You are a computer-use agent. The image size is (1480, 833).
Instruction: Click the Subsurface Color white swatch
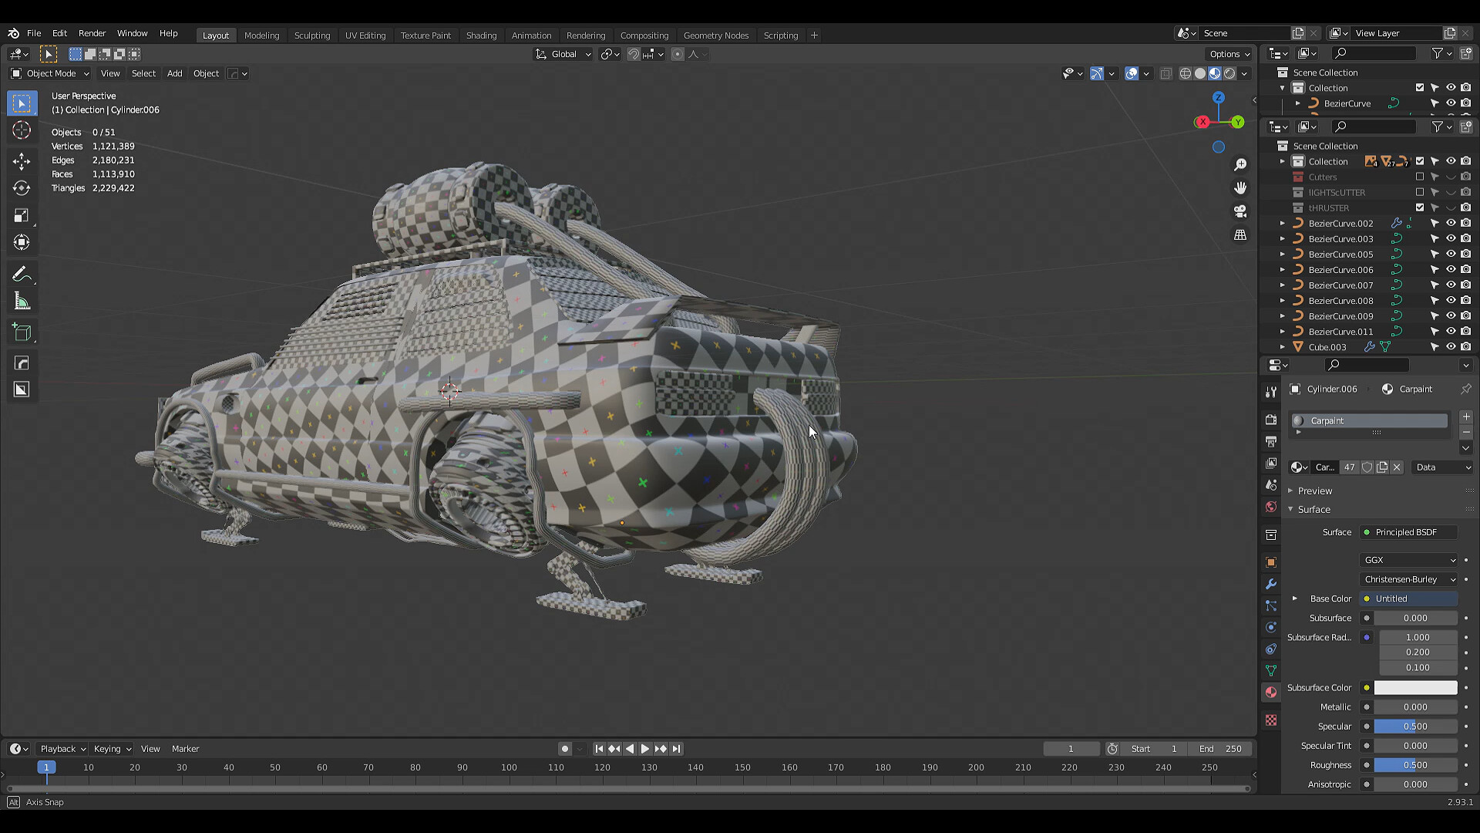1415,687
